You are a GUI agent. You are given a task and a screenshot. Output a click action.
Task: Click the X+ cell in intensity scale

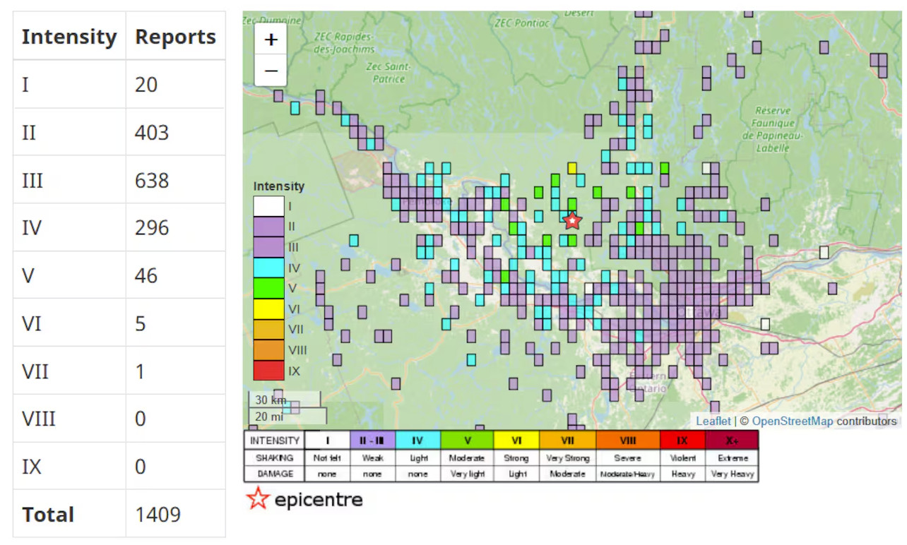tap(732, 441)
